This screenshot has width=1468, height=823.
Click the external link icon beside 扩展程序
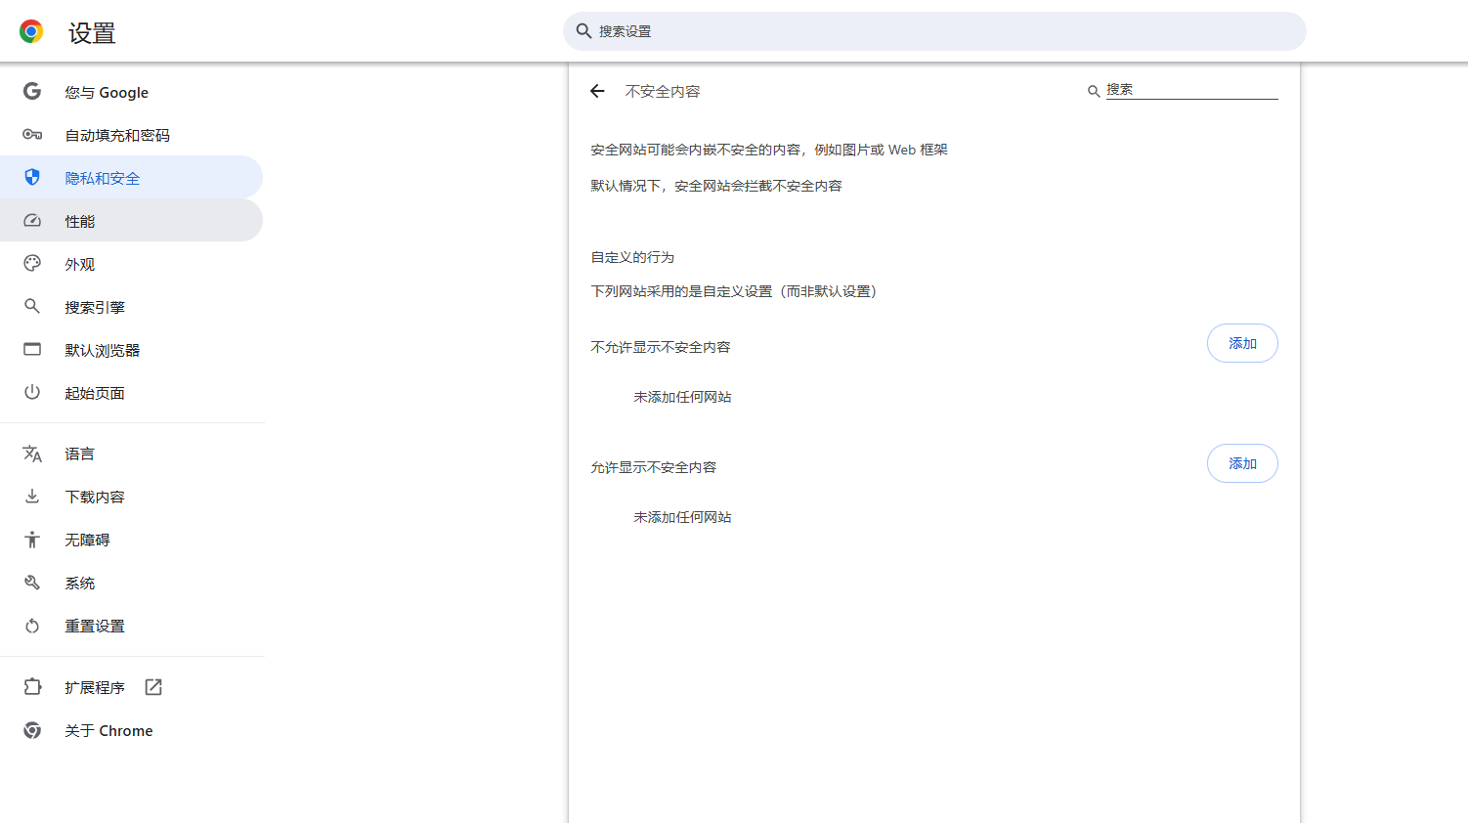[153, 687]
